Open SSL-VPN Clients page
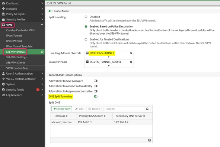220x147 pixels. point(16,63)
